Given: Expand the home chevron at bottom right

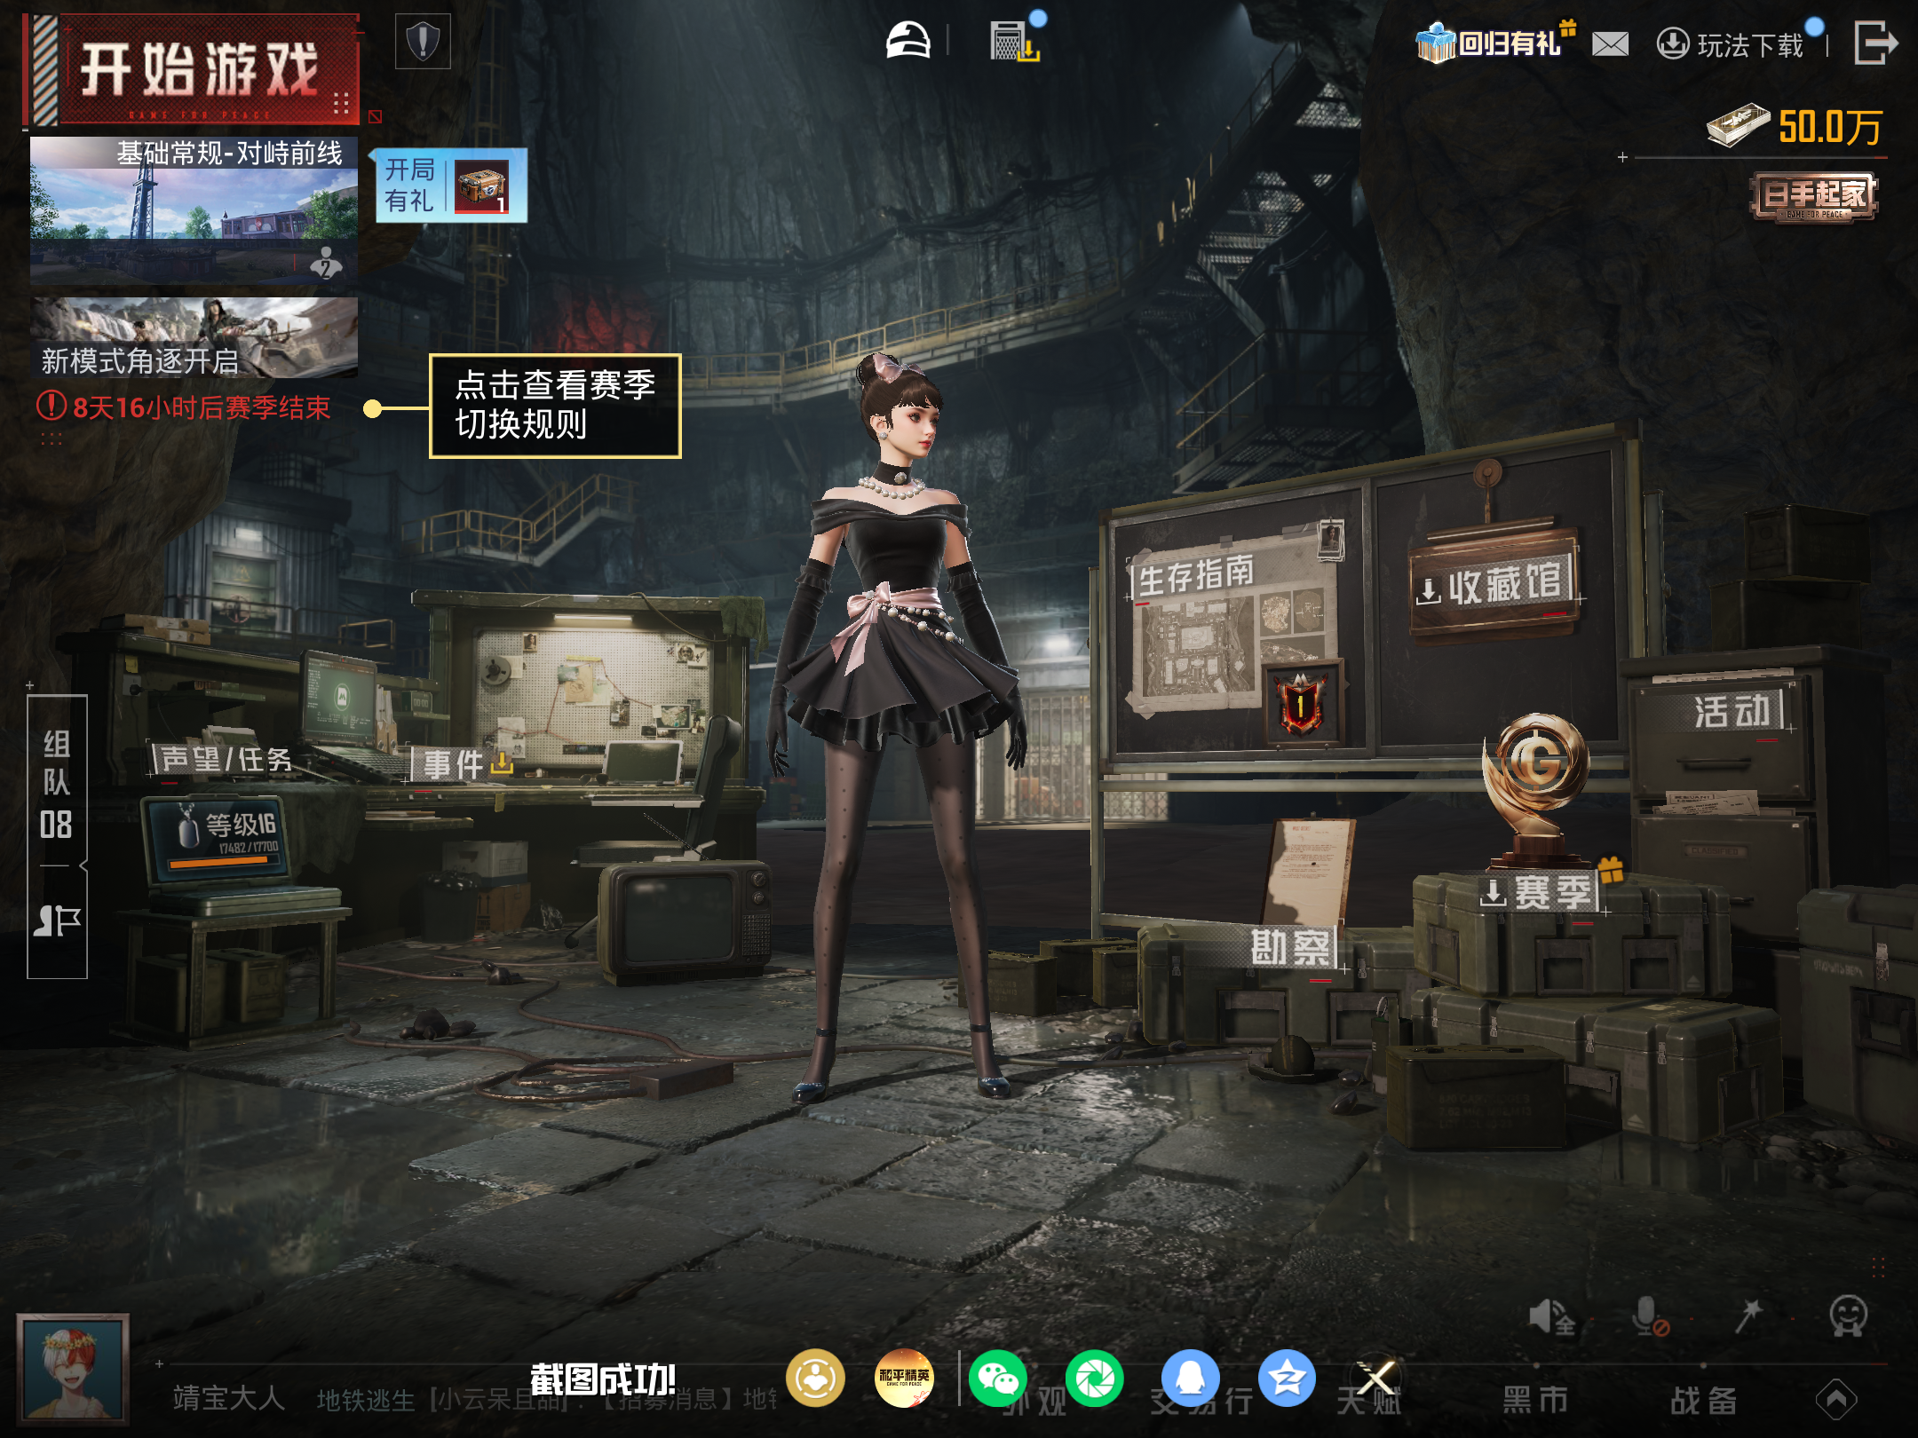Looking at the screenshot, I should pos(1836,1399).
